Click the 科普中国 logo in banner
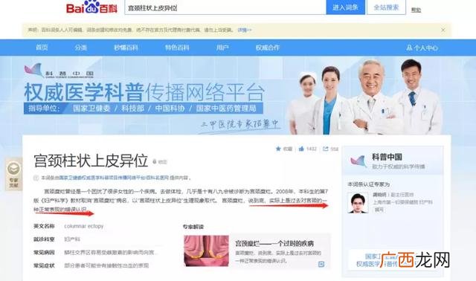The height and width of the screenshot is (281, 476). pyautogui.click(x=59, y=71)
